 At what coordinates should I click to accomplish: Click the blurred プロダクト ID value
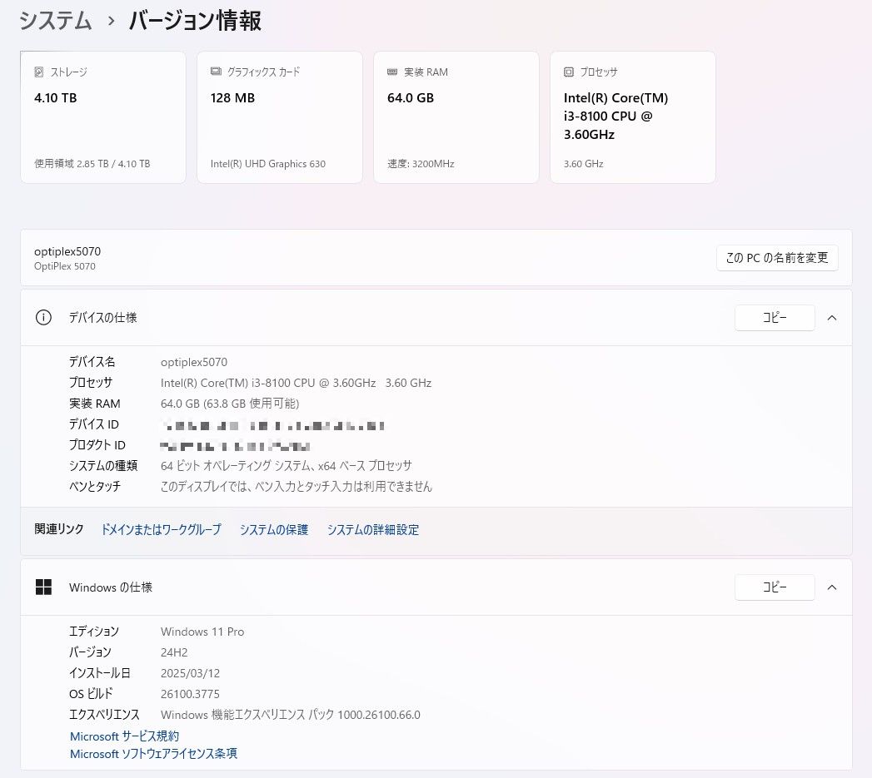(x=235, y=446)
